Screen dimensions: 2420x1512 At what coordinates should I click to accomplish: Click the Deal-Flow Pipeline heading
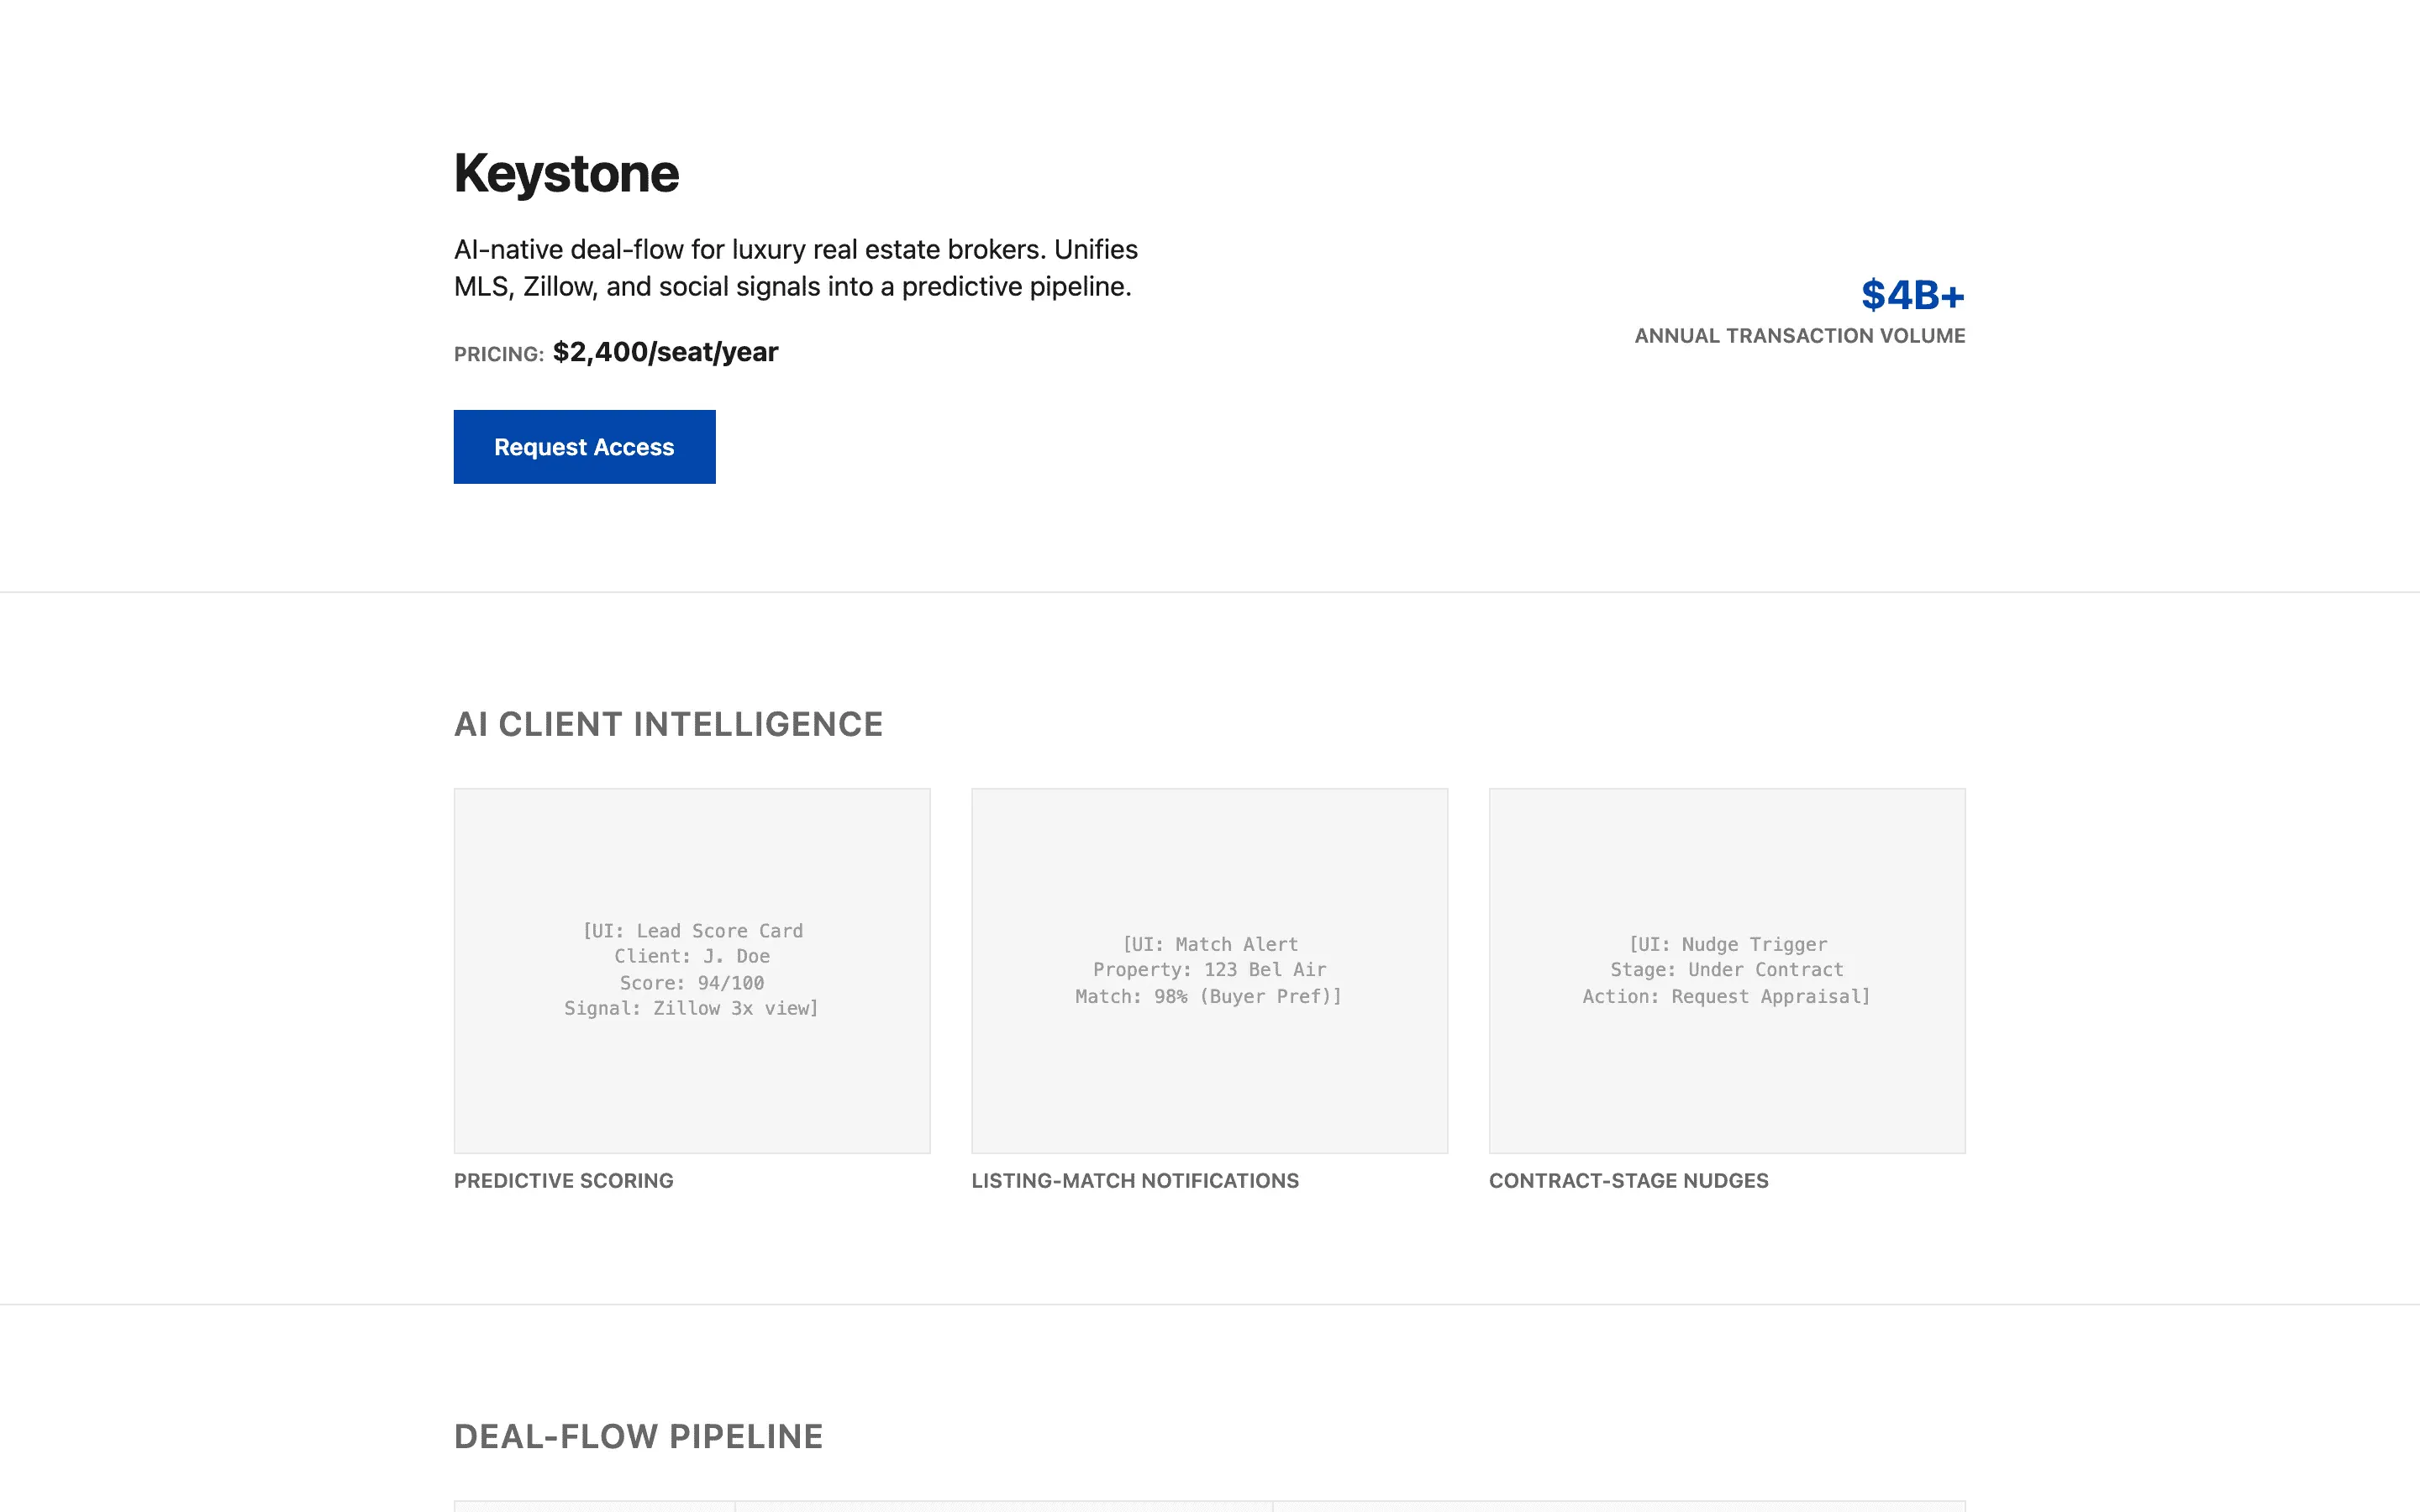(x=638, y=1436)
